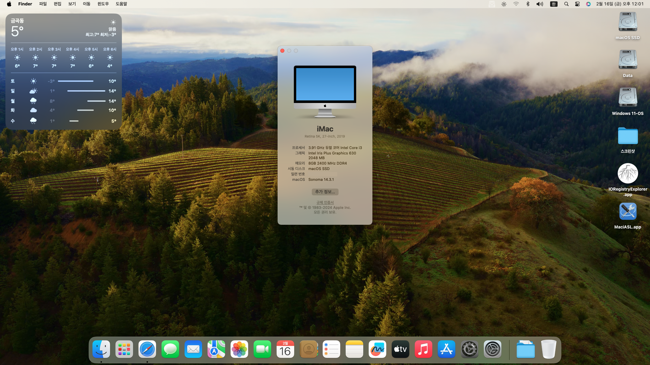Image resolution: width=650 pixels, height=365 pixels.
Task: Open the Apple menu
Action: click(x=9, y=4)
